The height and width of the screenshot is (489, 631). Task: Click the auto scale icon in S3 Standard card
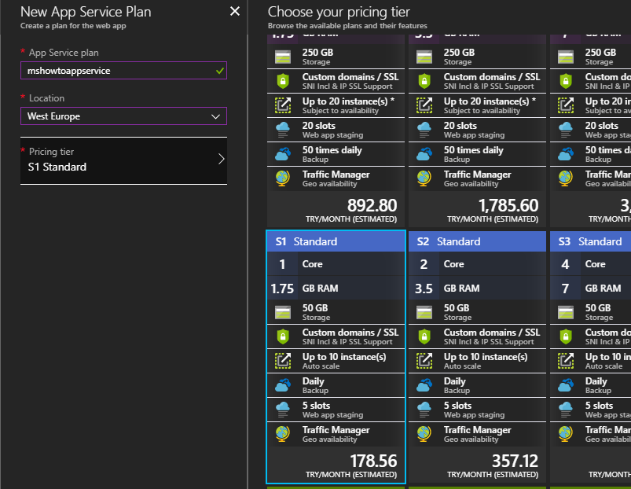coord(566,361)
